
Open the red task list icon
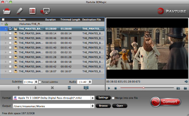(x=32, y=11)
